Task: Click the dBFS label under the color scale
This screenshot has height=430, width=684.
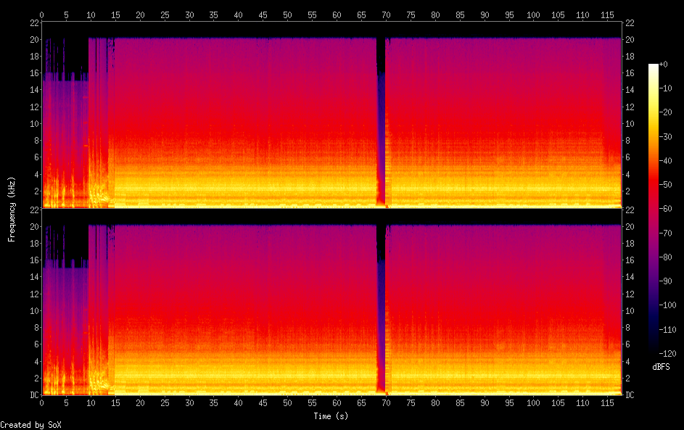Action: pos(661,367)
